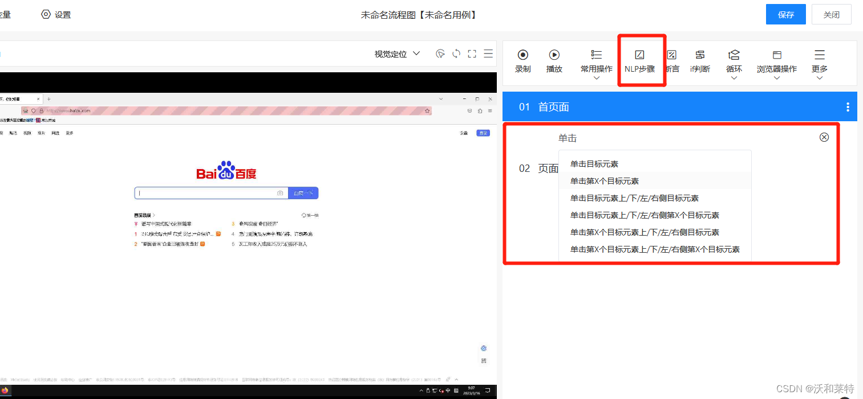The image size is (863, 399).
Task: Click the three-dot menu on 首页面 step
Action: click(848, 107)
